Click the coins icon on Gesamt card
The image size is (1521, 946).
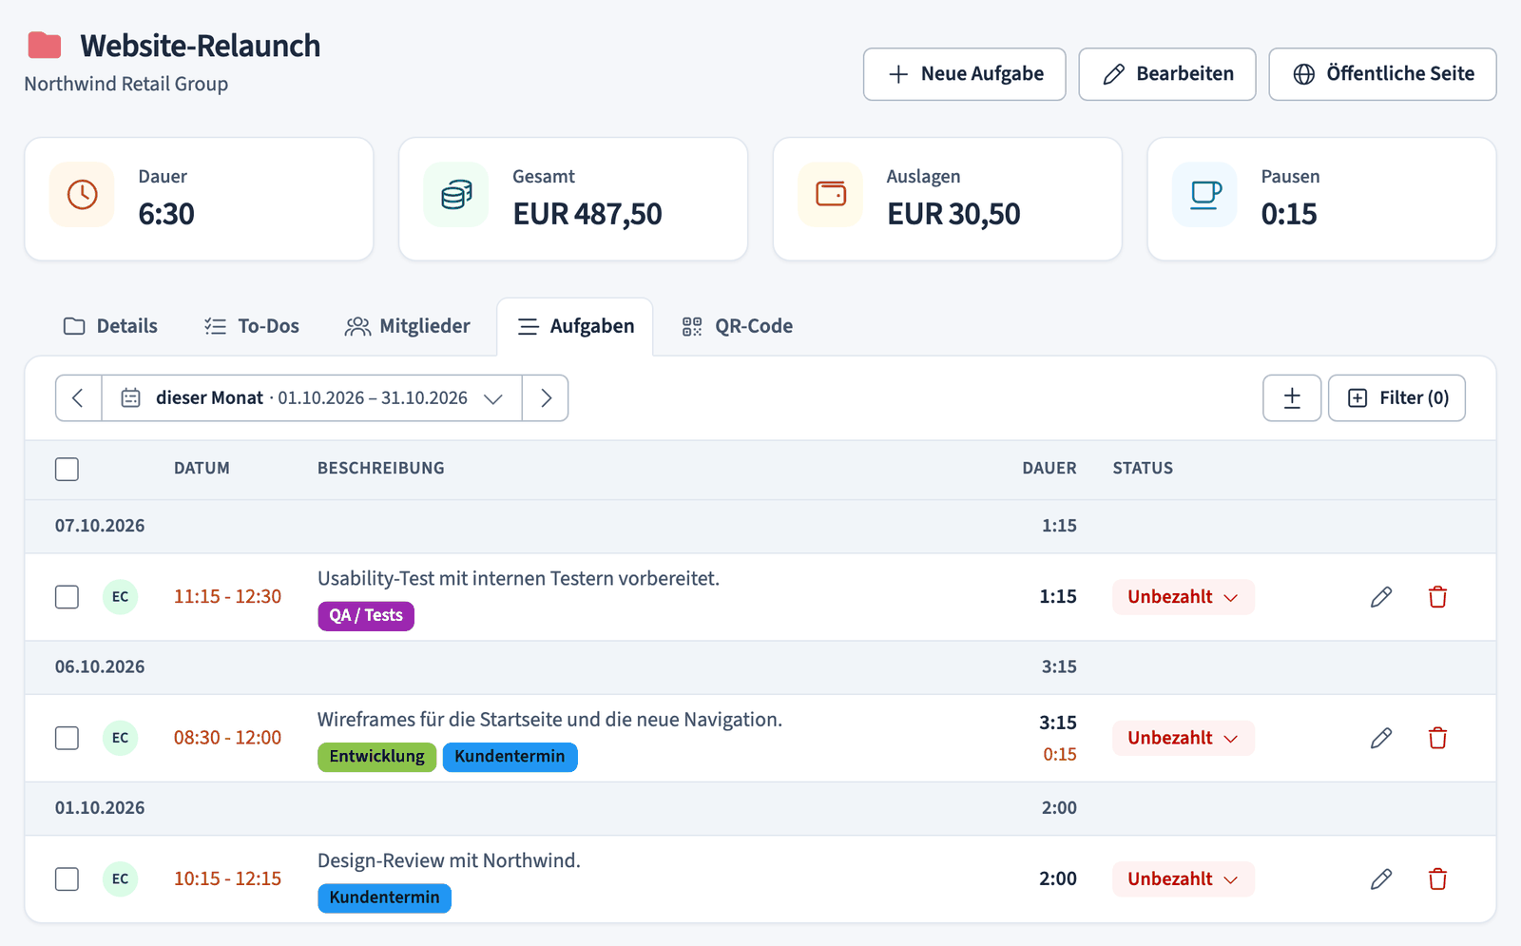pos(456,195)
